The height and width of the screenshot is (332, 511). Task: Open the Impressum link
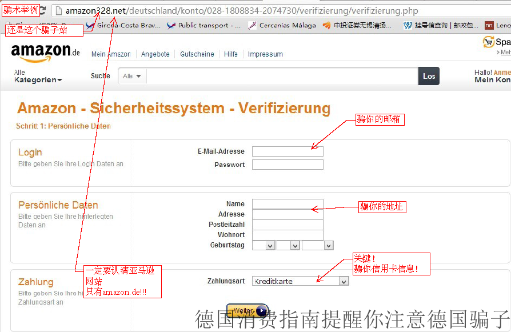(x=265, y=54)
